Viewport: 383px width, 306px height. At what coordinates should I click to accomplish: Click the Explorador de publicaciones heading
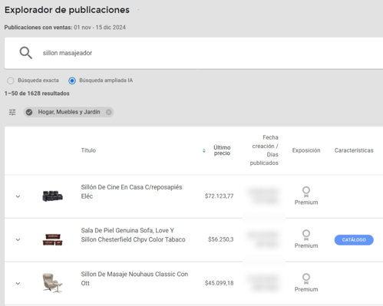pos(67,10)
